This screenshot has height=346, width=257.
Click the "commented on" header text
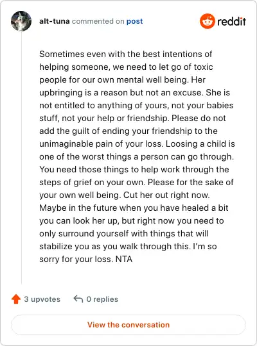[x=98, y=21]
